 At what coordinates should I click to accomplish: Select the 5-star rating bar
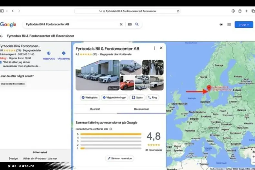(x=111, y=134)
